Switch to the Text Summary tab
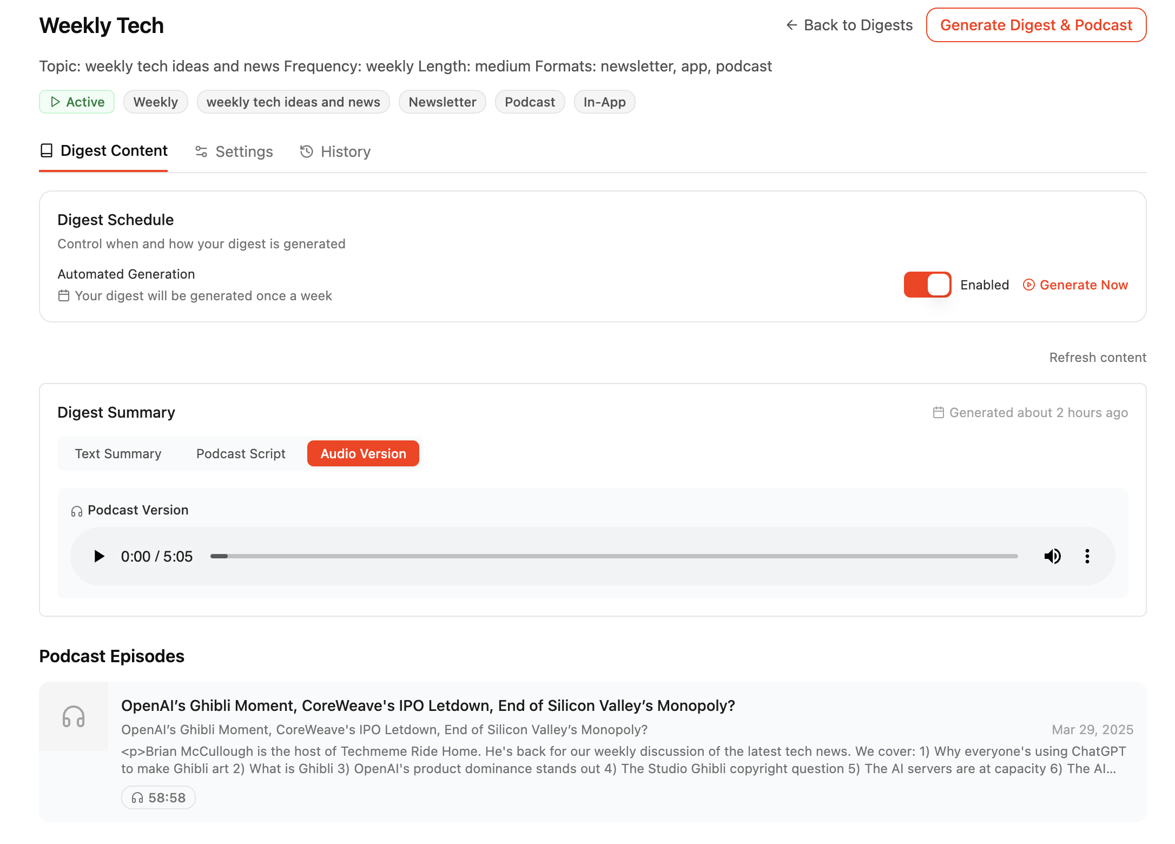The width and height of the screenshot is (1175, 844). coord(118,453)
